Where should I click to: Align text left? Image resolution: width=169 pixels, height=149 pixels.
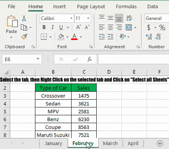[x=102, y=27]
